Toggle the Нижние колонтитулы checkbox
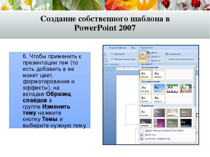The height and width of the screenshot is (157, 210). [x=112, y=59]
